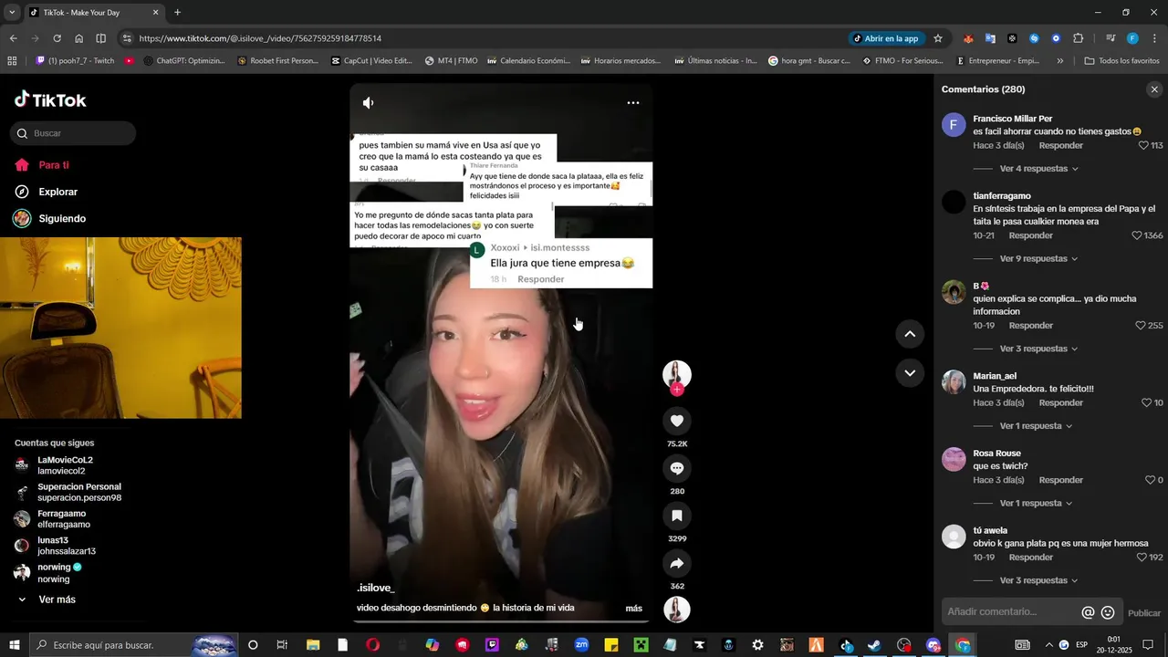Image resolution: width=1168 pixels, height=657 pixels.
Task: Open lunas13 followed account
Action: 55,546
